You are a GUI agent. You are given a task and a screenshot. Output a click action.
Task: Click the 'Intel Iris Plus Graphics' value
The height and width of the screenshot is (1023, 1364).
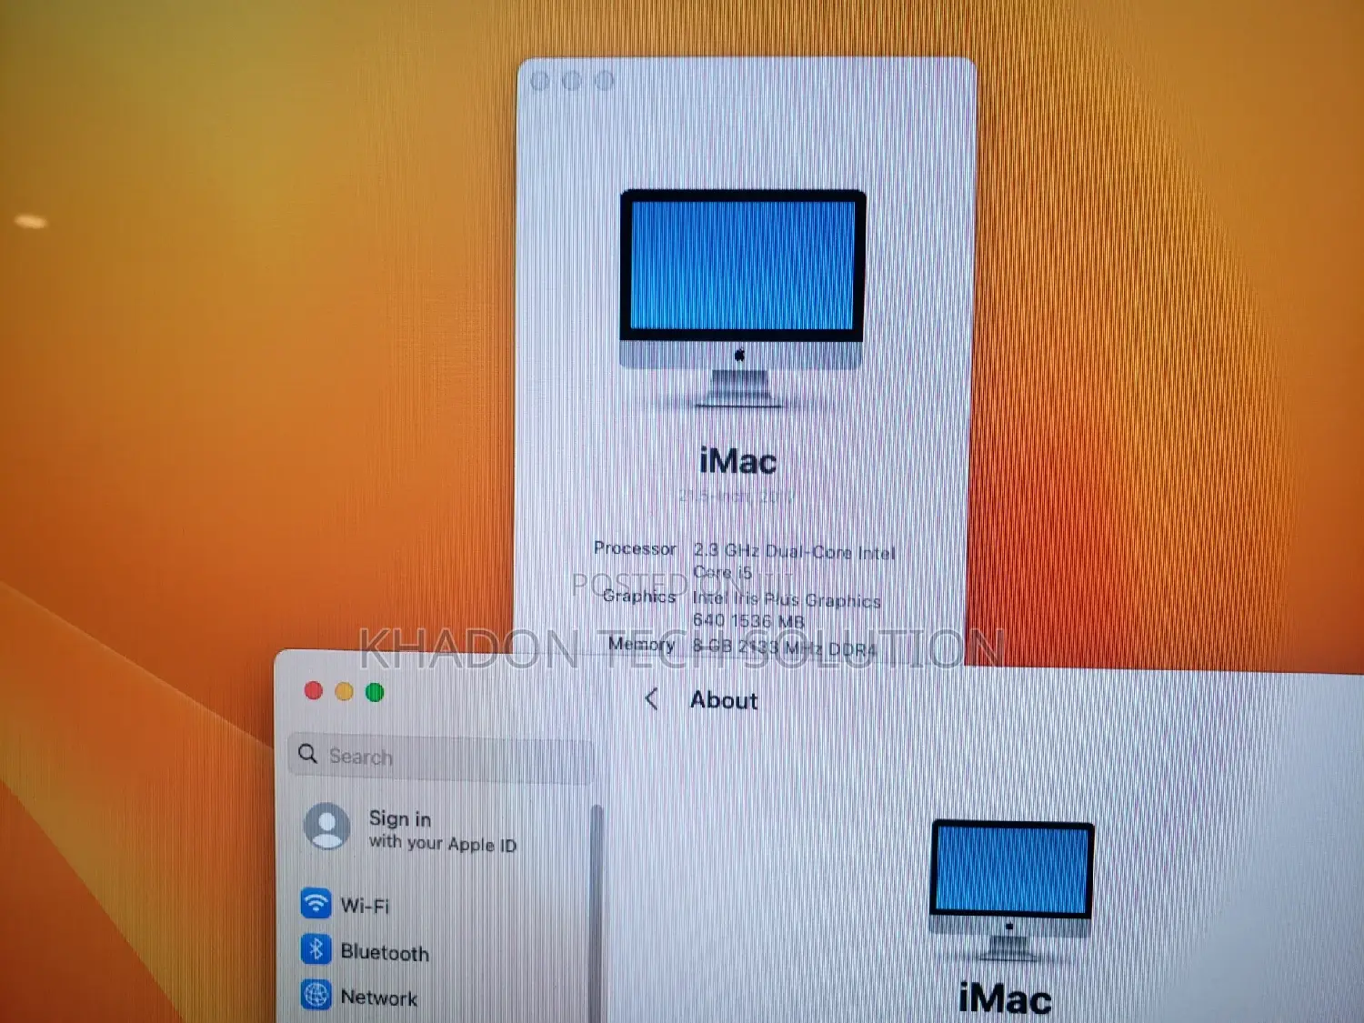(x=787, y=600)
